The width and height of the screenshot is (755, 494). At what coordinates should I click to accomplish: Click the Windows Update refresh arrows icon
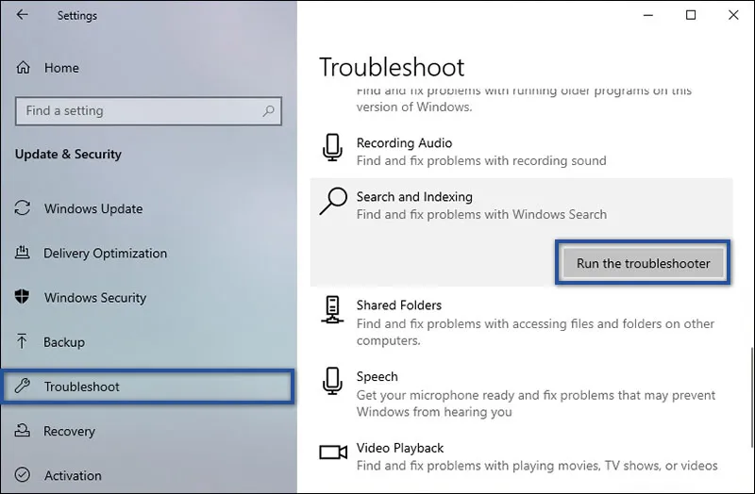pos(22,207)
